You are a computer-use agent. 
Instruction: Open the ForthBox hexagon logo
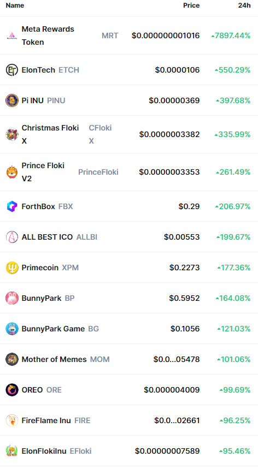tap(12, 206)
